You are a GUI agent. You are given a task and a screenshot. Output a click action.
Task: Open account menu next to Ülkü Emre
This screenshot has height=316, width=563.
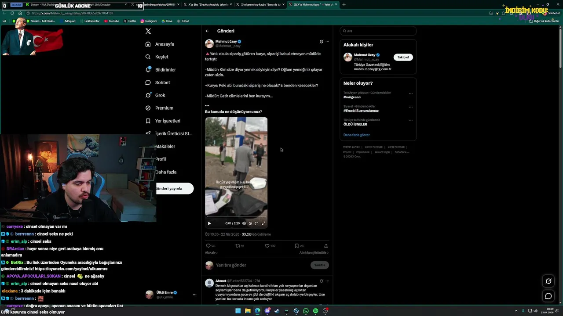(194, 294)
